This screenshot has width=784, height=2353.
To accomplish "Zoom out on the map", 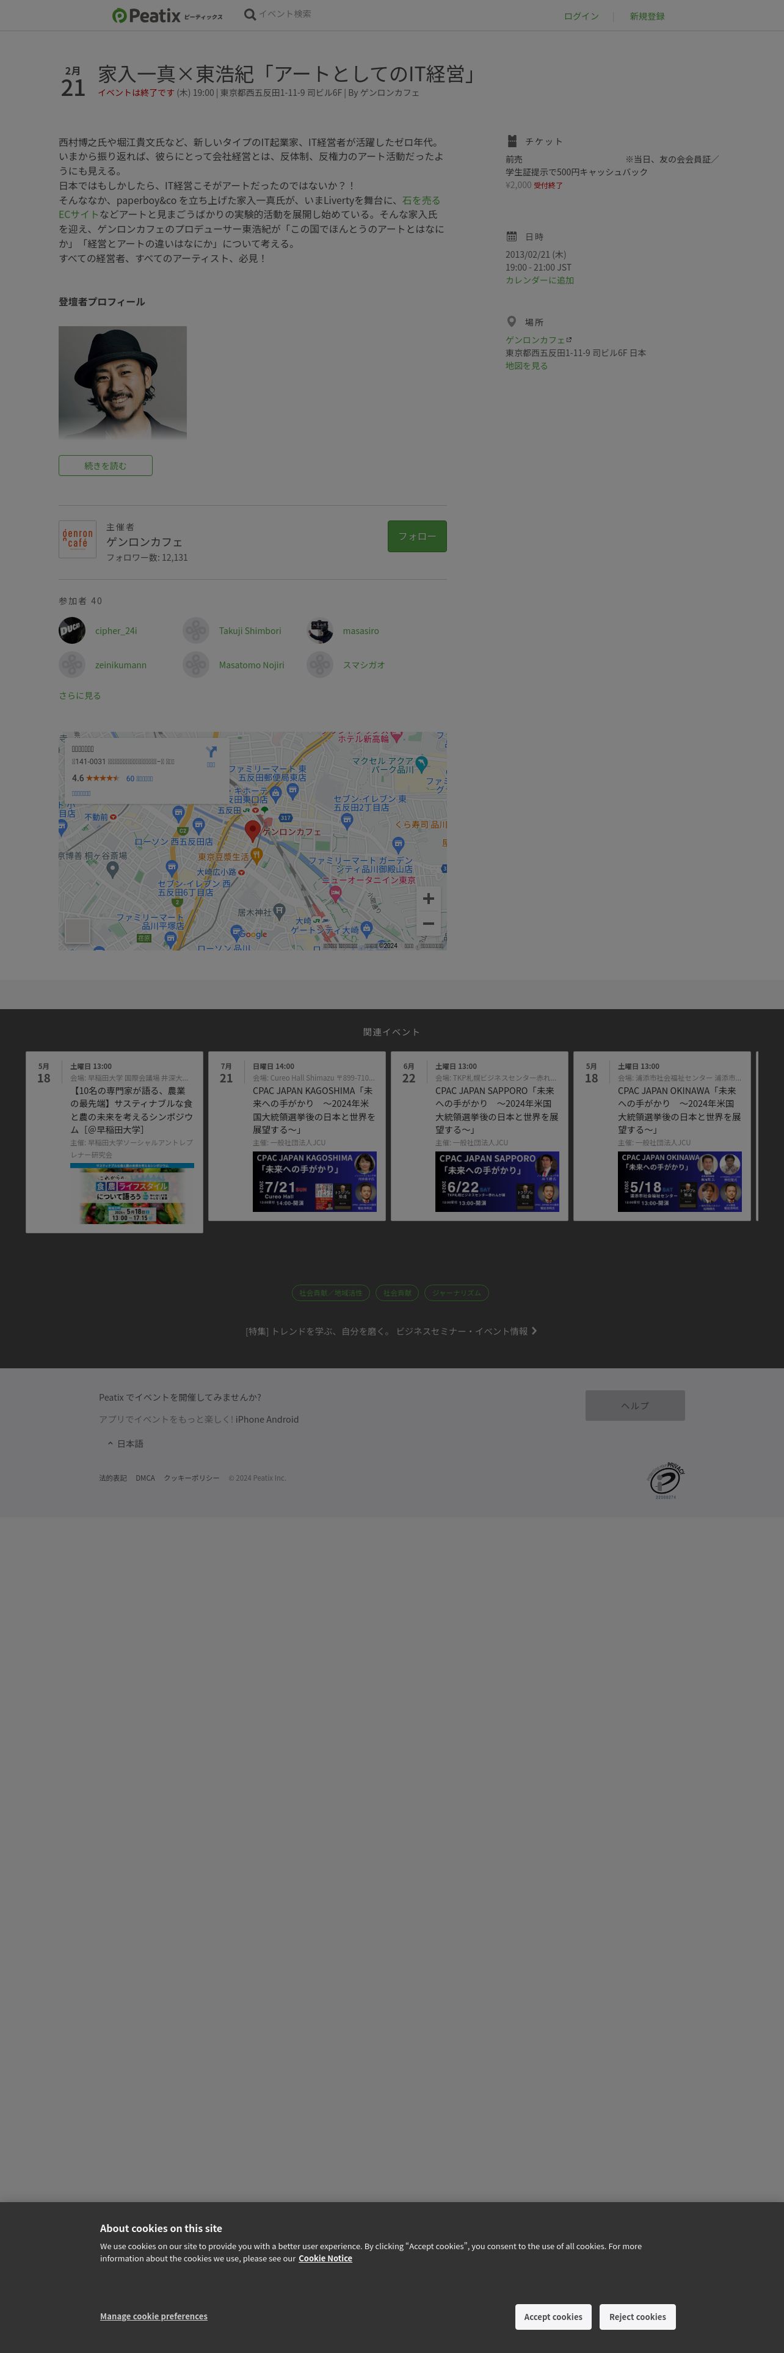I will click(428, 924).
